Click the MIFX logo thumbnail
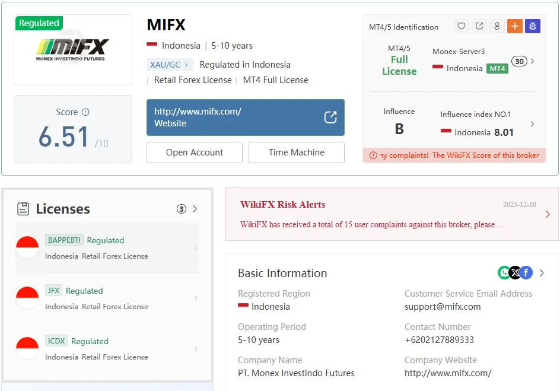This screenshot has height=391, width=560. click(x=73, y=50)
